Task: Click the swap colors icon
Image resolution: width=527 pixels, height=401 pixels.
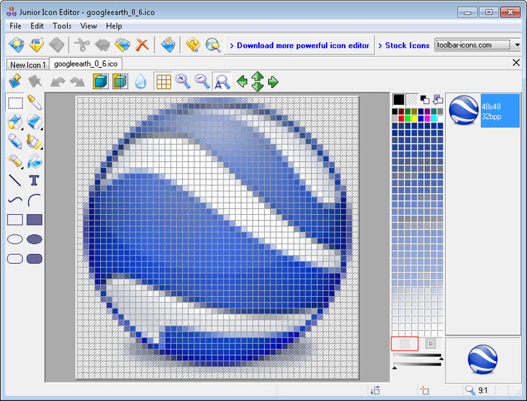Action: click(438, 99)
